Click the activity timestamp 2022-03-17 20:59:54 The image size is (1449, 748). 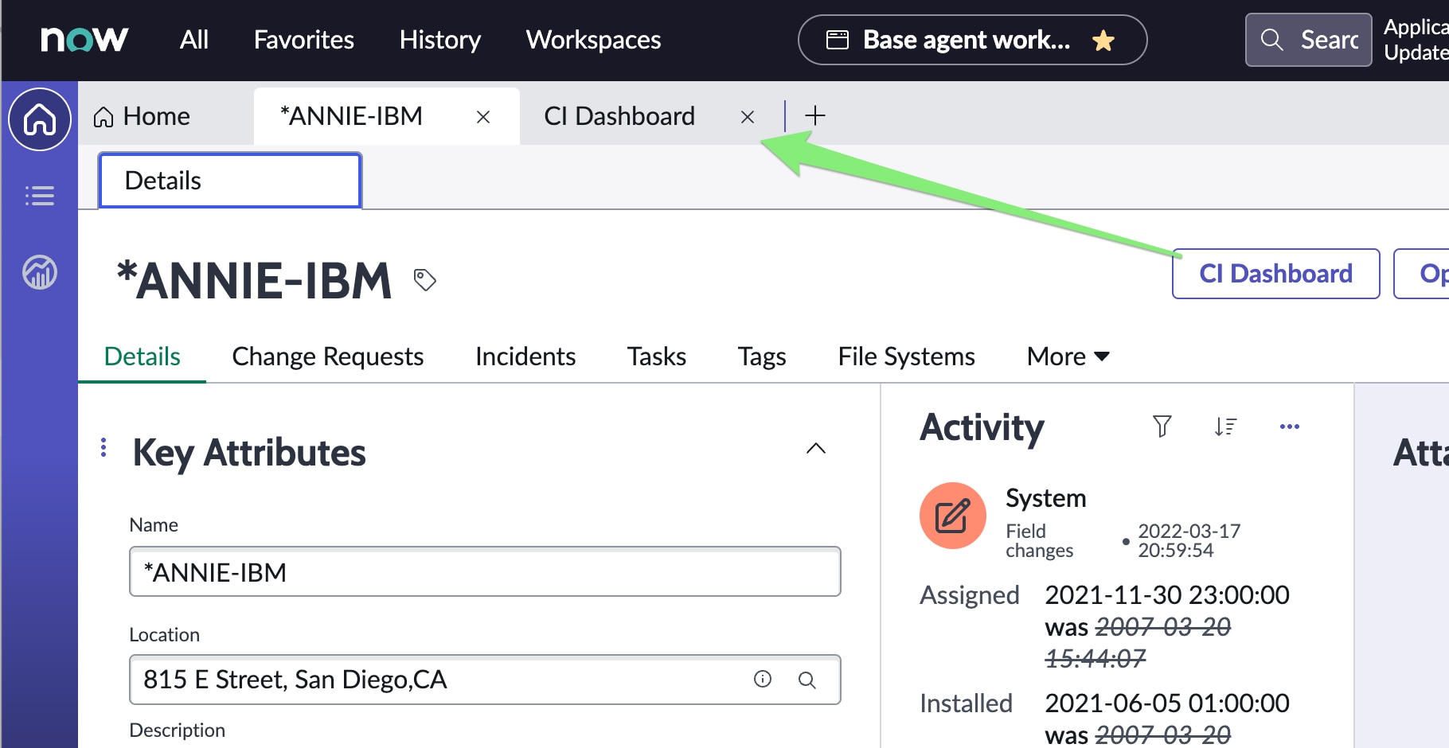pyautogui.click(x=1189, y=540)
